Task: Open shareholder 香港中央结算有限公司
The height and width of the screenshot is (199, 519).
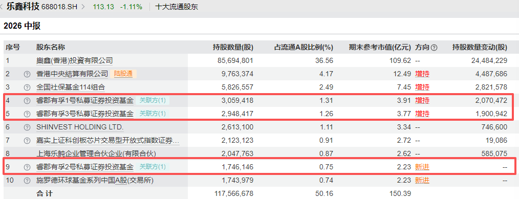Action: click(x=72, y=74)
